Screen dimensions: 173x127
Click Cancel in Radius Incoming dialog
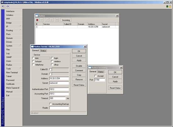(115, 77)
